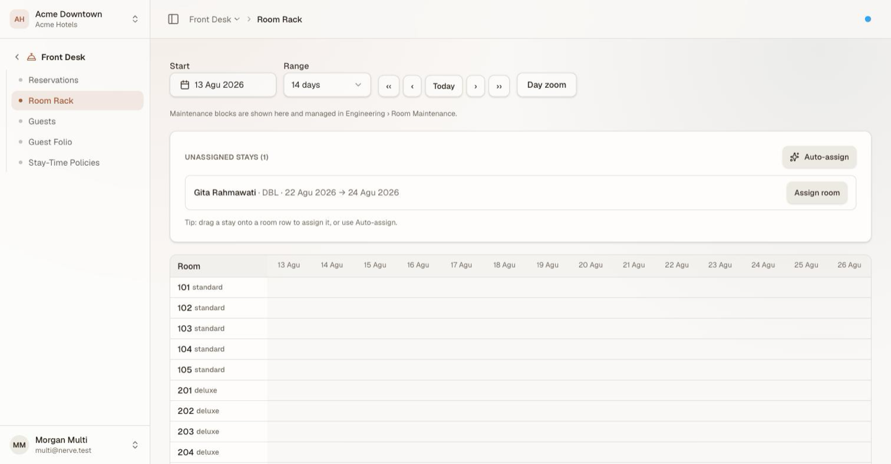Screen dimensions: 891x464
Task: Go to previous day with left arrow
Action: pos(412,86)
